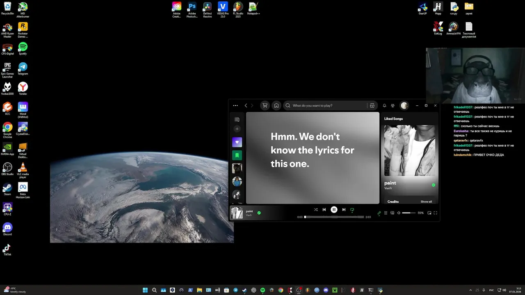Image resolution: width=525 pixels, height=295 pixels.
Task: Select the DaVinci Resolve desktop icon
Action: [208, 9]
